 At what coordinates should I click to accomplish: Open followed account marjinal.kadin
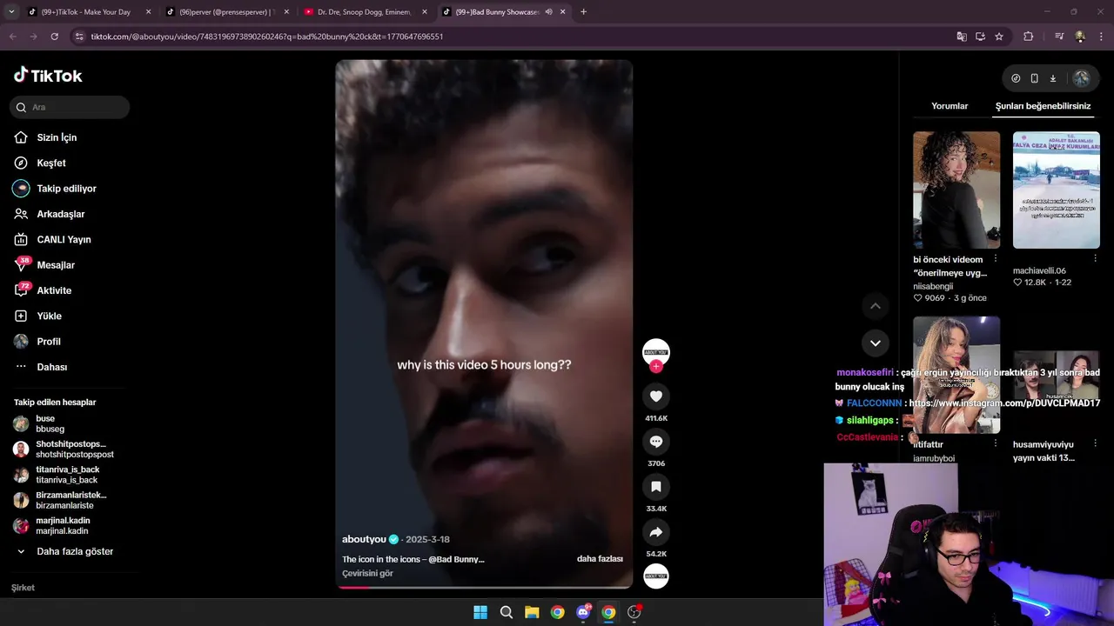tap(63, 525)
